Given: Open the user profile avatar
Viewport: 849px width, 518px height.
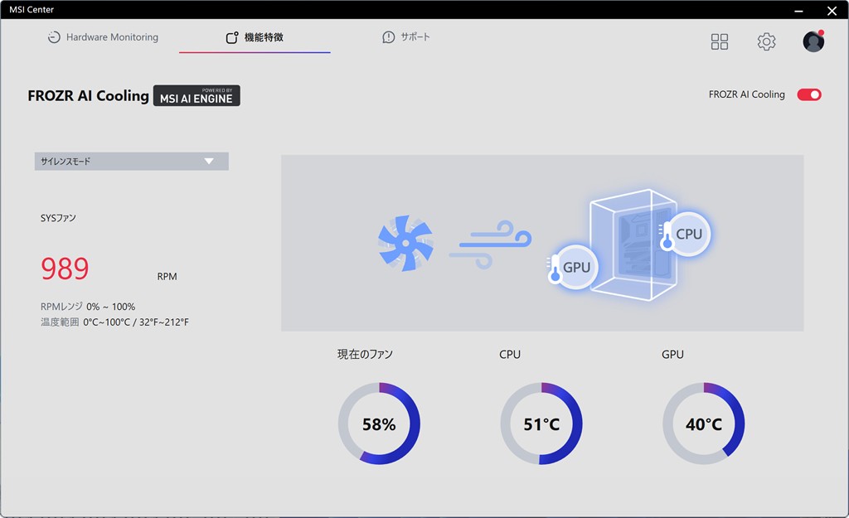Looking at the screenshot, I should [813, 41].
